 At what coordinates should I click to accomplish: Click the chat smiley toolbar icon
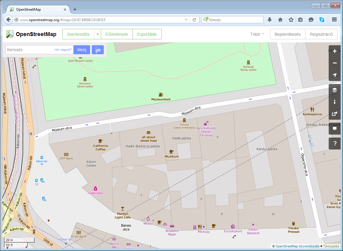(311, 20)
